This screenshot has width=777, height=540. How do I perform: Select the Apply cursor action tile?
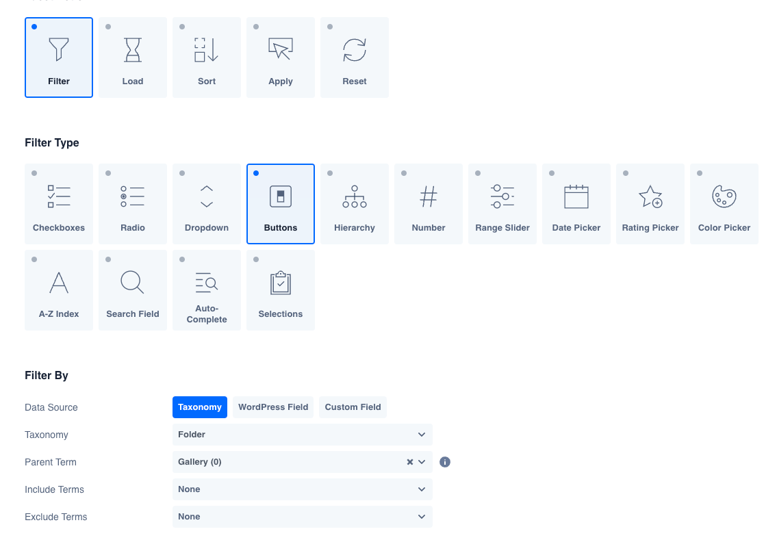point(281,57)
